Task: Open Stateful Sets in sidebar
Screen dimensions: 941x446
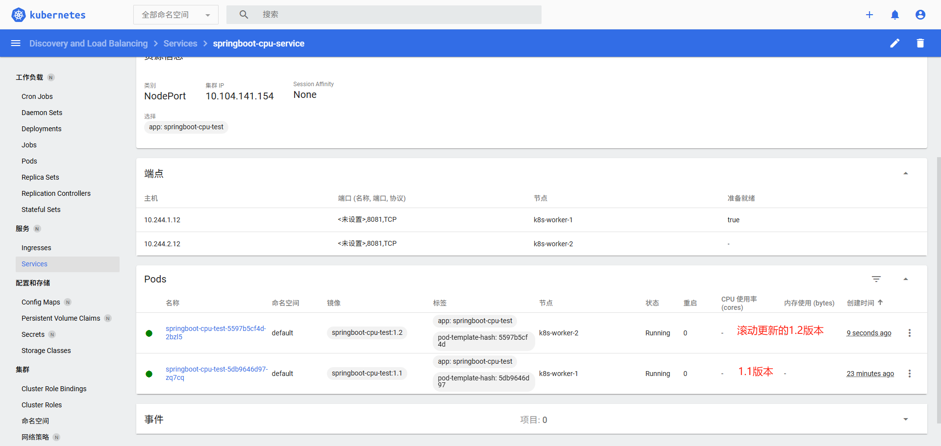Action: [41, 210]
